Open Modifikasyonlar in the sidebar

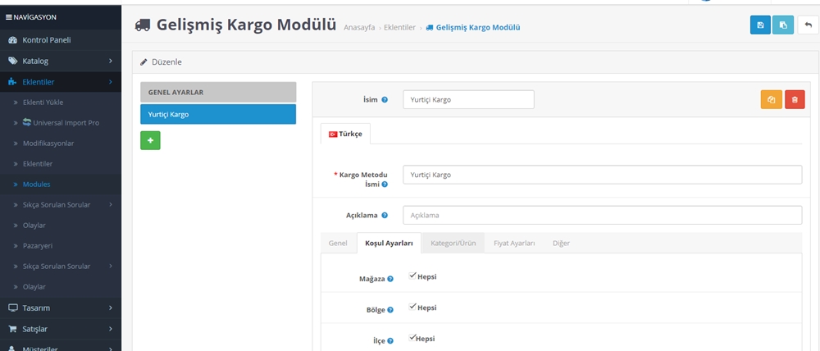coord(48,144)
